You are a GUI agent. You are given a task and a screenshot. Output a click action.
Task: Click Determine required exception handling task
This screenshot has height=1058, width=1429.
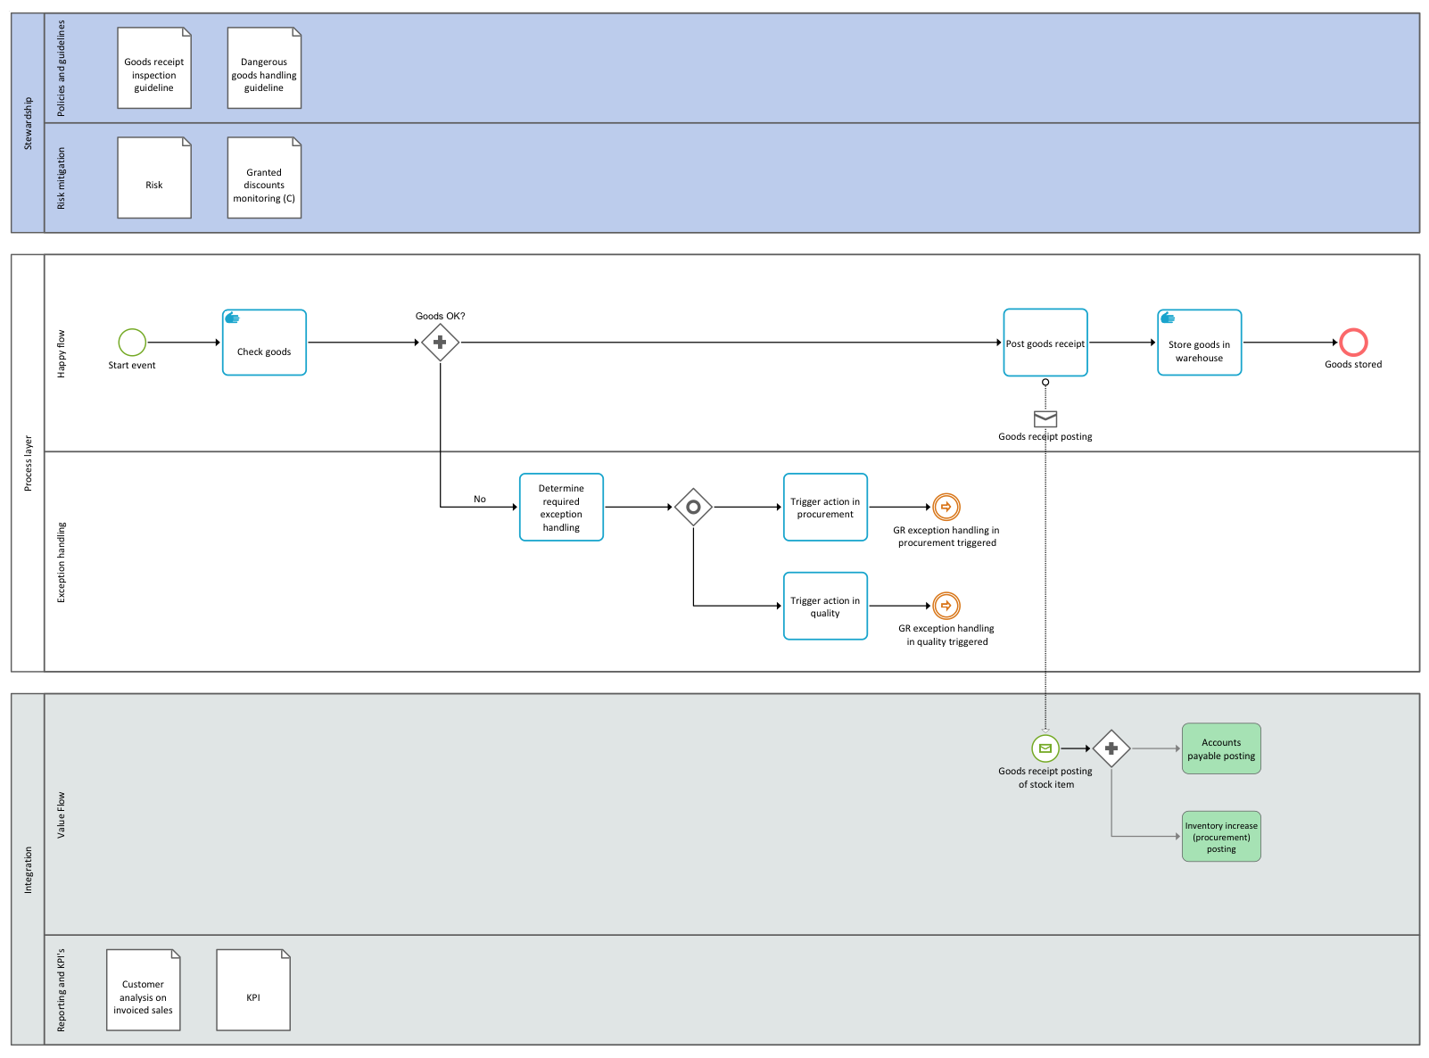pos(562,508)
